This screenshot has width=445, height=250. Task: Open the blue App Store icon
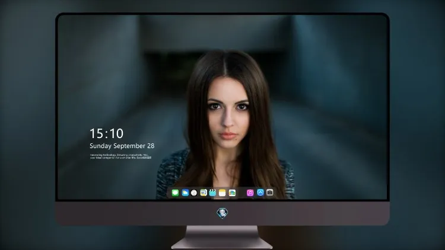[260, 193]
